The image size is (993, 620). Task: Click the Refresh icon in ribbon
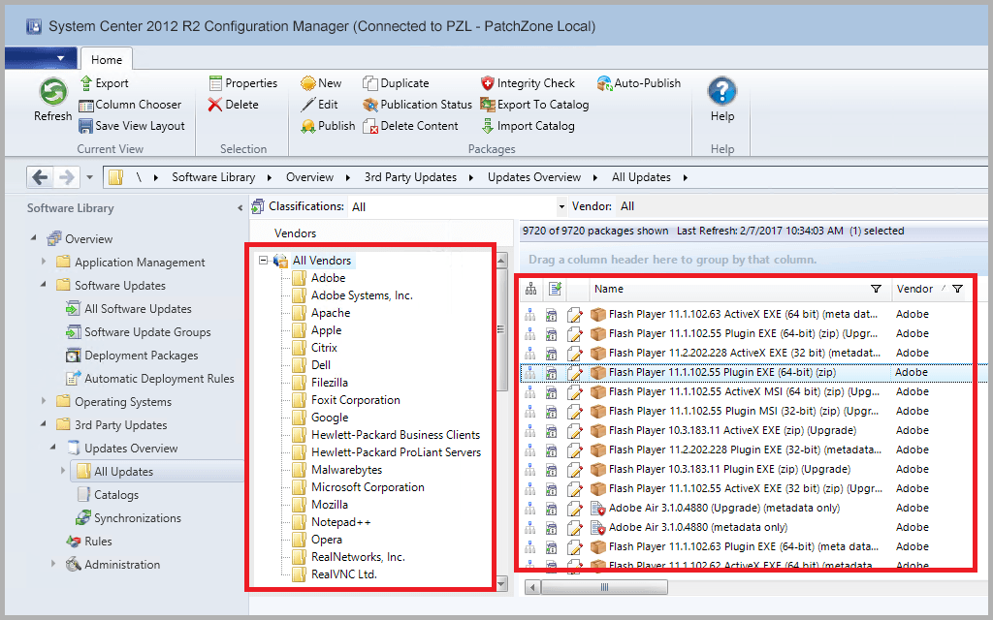click(53, 92)
